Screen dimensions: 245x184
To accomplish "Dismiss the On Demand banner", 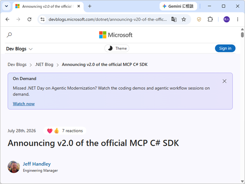I will (x=225, y=81).
